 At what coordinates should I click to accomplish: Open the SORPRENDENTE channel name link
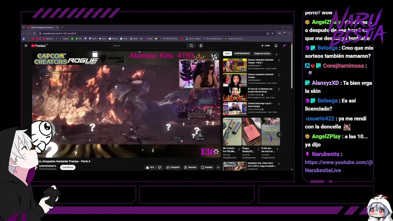click(47, 166)
